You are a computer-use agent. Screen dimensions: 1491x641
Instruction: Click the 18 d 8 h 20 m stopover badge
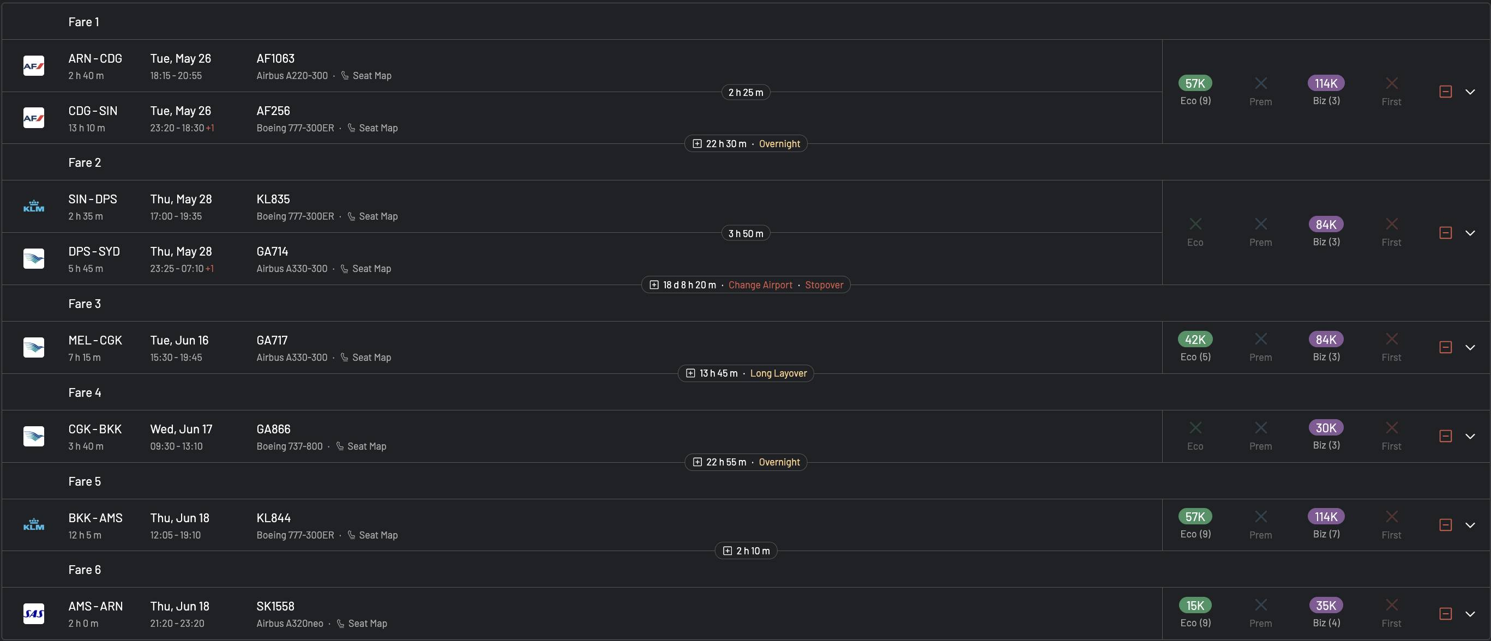(x=745, y=285)
